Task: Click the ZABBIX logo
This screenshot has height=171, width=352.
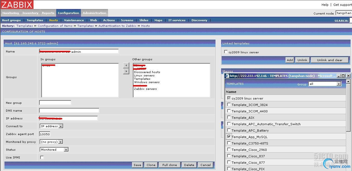Action: 17,4
